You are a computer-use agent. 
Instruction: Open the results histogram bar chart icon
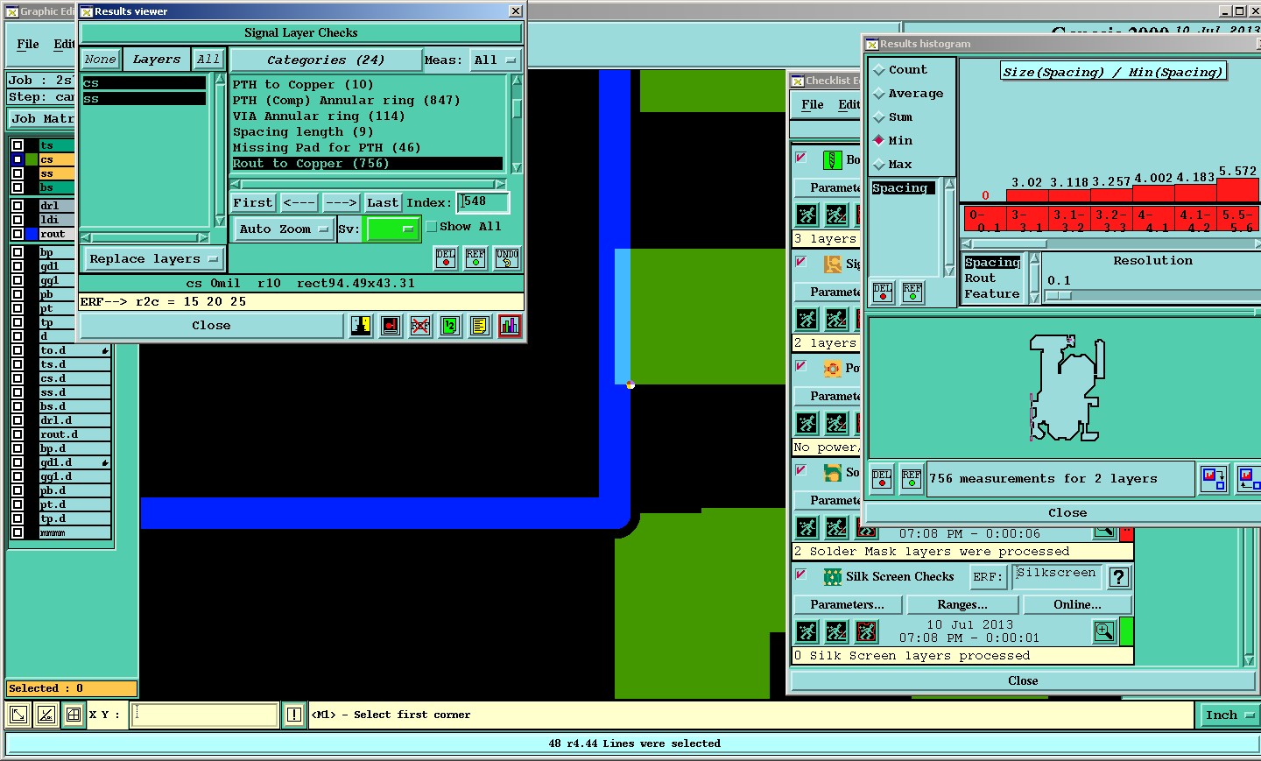(509, 326)
